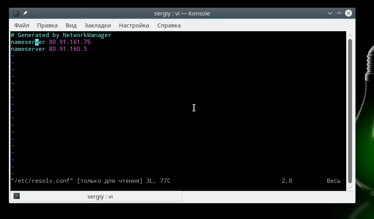374x219 pixels.
Task: Click the scrollbar down arrow
Action: [x=350, y=187]
